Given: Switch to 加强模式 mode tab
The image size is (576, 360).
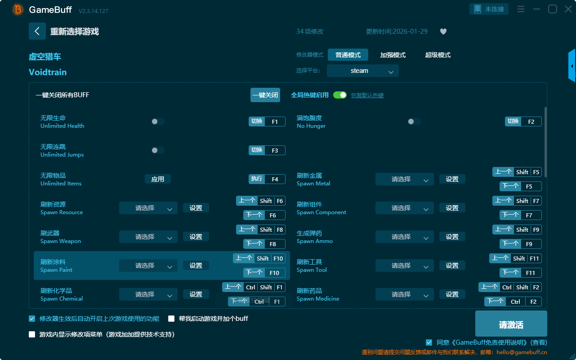Looking at the screenshot, I should 393,55.
